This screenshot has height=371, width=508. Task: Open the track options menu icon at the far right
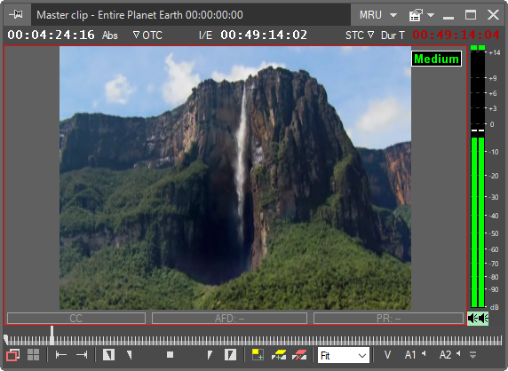click(x=472, y=355)
